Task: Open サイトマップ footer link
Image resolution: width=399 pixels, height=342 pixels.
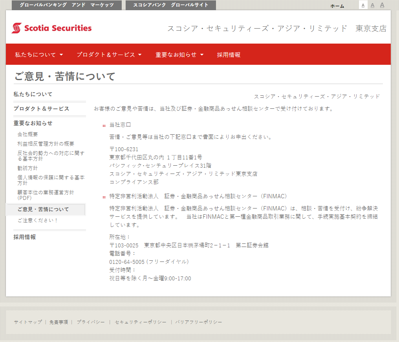Action: click(x=28, y=322)
